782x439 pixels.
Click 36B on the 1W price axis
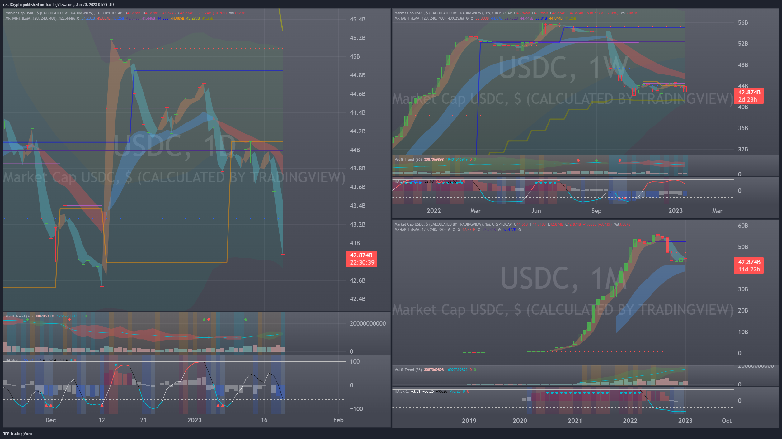coord(743,128)
